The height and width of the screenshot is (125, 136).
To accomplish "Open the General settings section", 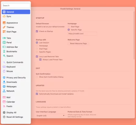I will 16,12.
